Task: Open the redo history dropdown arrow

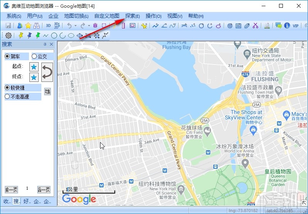Action: (89, 25)
